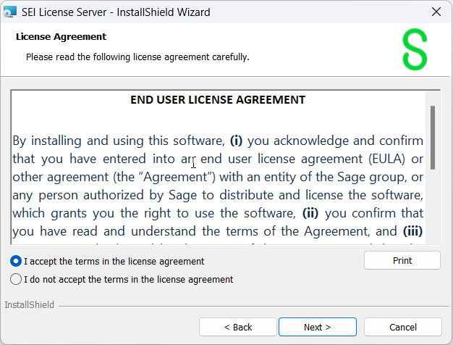Select "I accept the terms" radio button
Screen dimensions: 453x345
[x=16, y=262]
